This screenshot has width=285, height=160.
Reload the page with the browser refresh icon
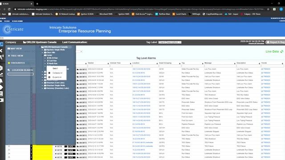pyautogui.click(x=9, y=9)
